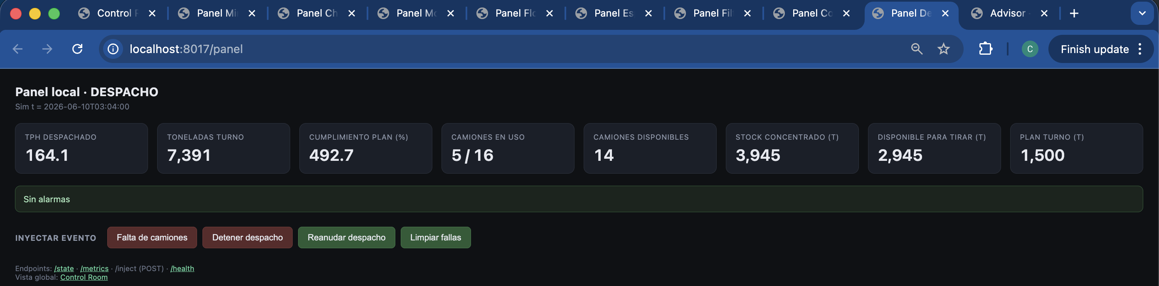Go forward with the browser forward arrow
Image resolution: width=1159 pixels, height=286 pixels.
(x=47, y=49)
